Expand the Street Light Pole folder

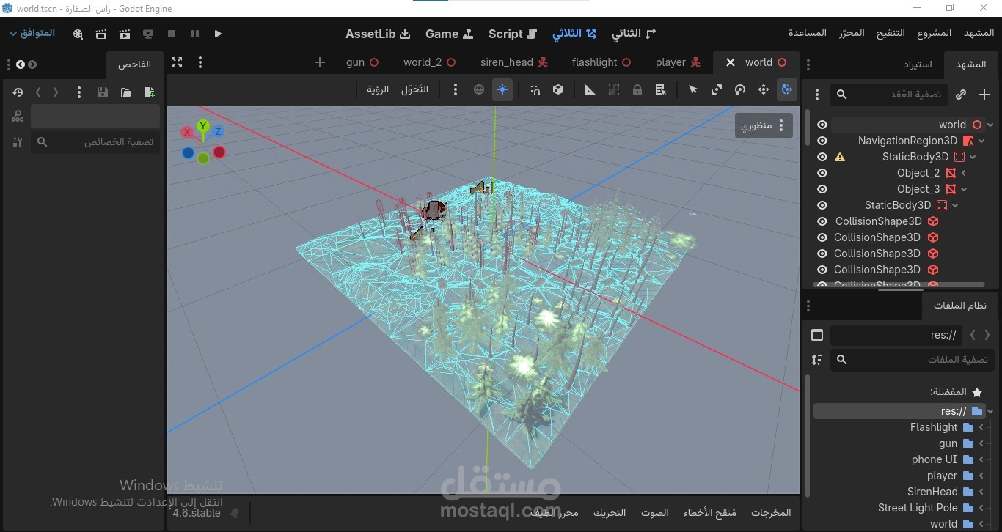981,508
